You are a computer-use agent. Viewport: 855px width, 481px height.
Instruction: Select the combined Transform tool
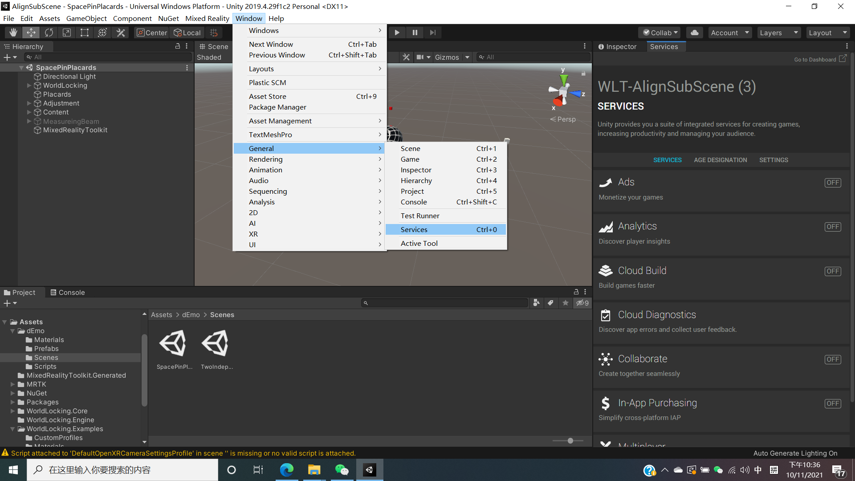(x=102, y=33)
